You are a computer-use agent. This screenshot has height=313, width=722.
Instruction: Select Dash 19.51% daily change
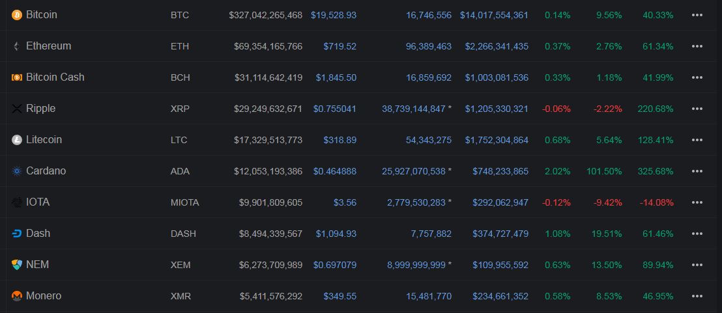(x=607, y=234)
